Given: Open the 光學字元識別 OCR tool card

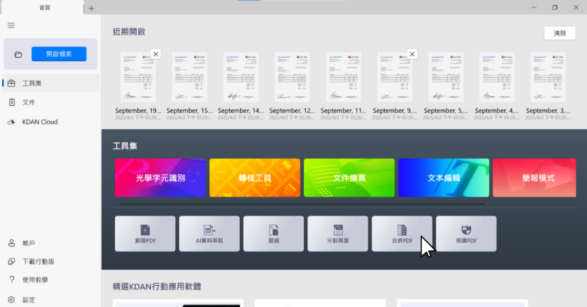Looking at the screenshot, I should 161,178.
